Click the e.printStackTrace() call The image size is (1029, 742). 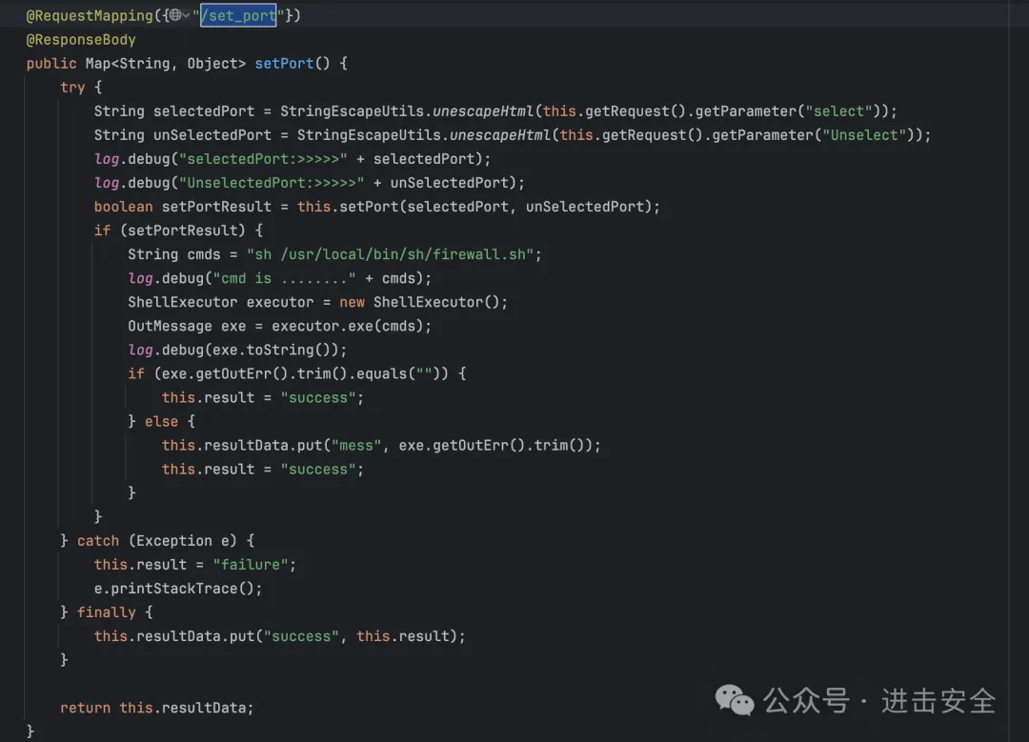point(177,588)
